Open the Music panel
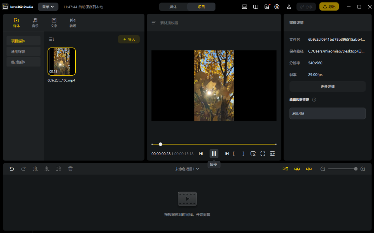 (x=35, y=23)
